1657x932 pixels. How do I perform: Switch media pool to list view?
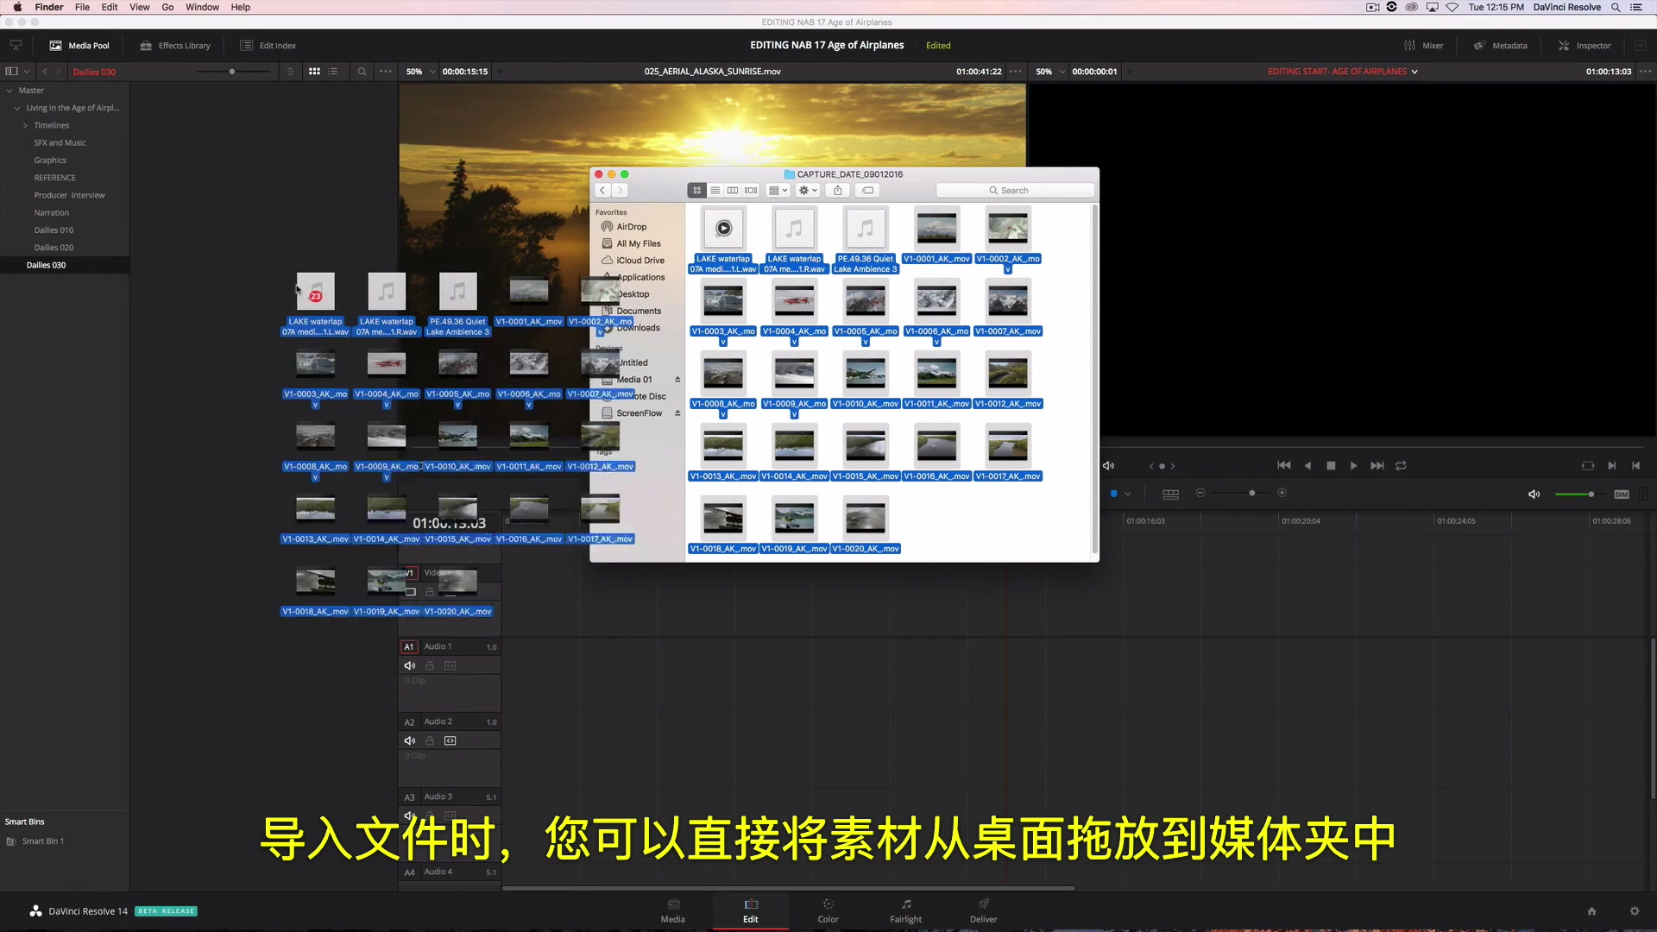333,72
